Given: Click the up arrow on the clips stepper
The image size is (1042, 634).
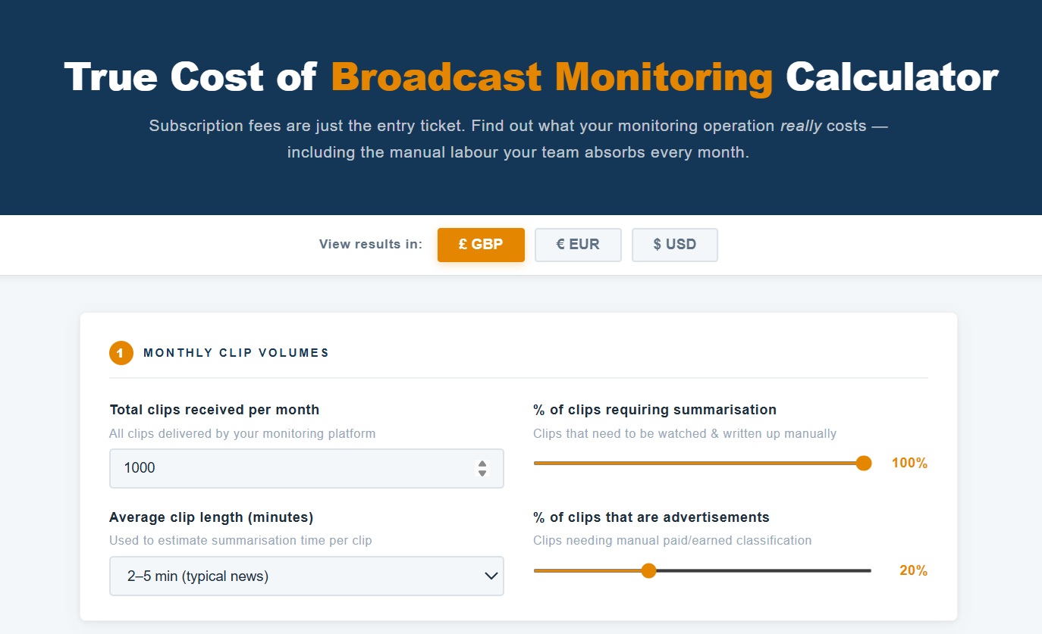Looking at the screenshot, I should click(482, 464).
